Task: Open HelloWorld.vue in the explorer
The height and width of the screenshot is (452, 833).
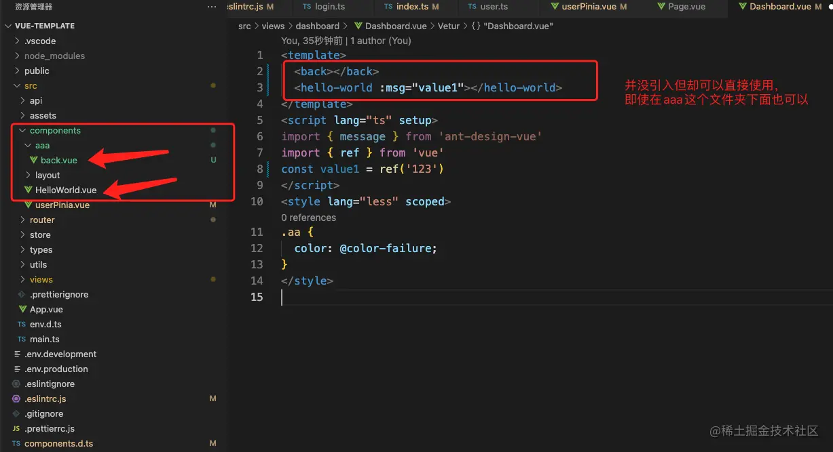Action: (x=66, y=190)
